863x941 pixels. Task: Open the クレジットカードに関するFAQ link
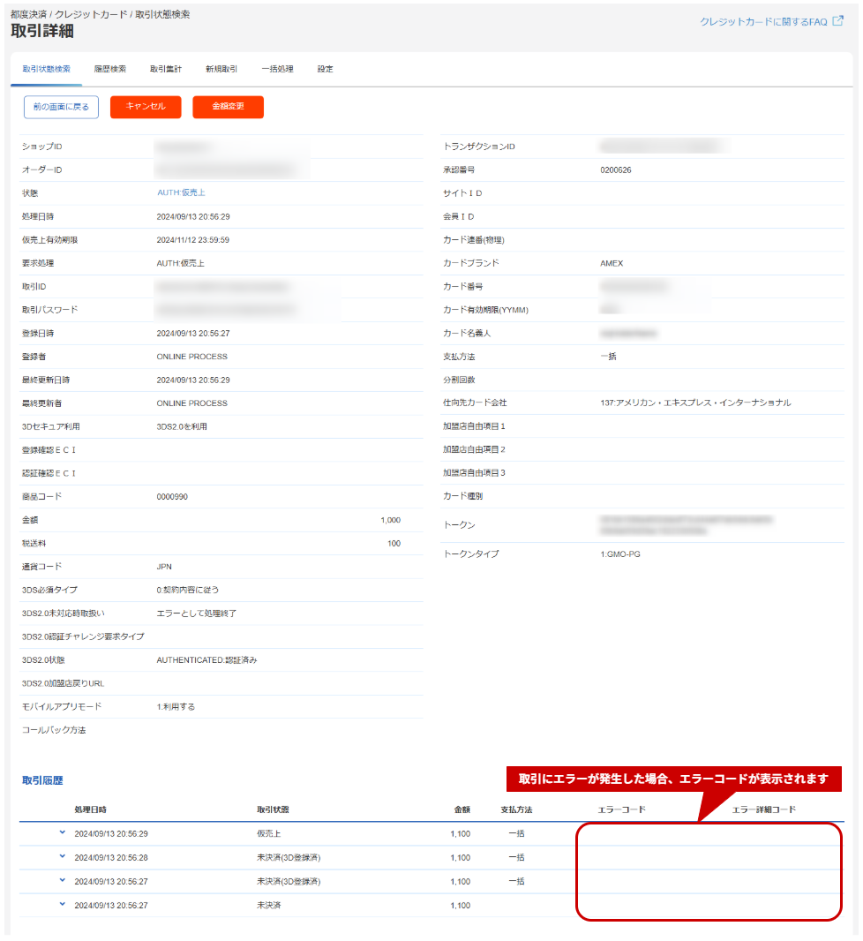tap(763, 22)
